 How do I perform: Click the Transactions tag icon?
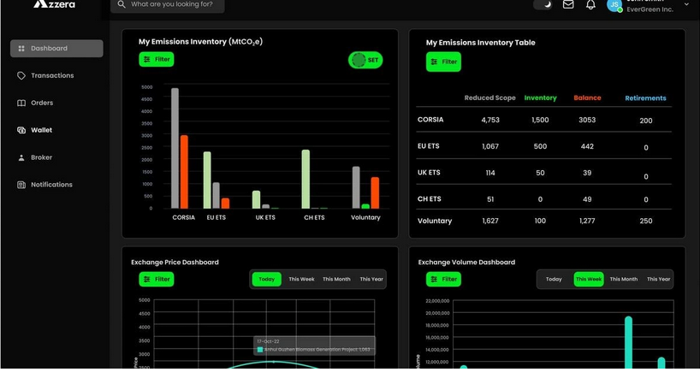(x=21, y=76)
